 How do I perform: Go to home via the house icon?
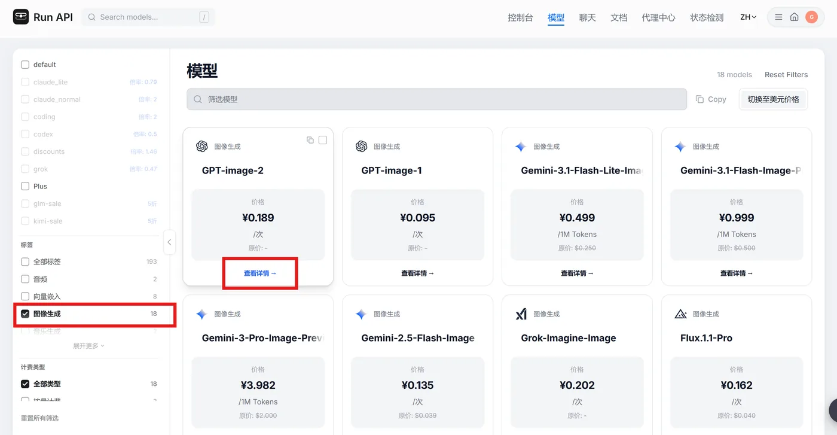[x=795, y=17]
